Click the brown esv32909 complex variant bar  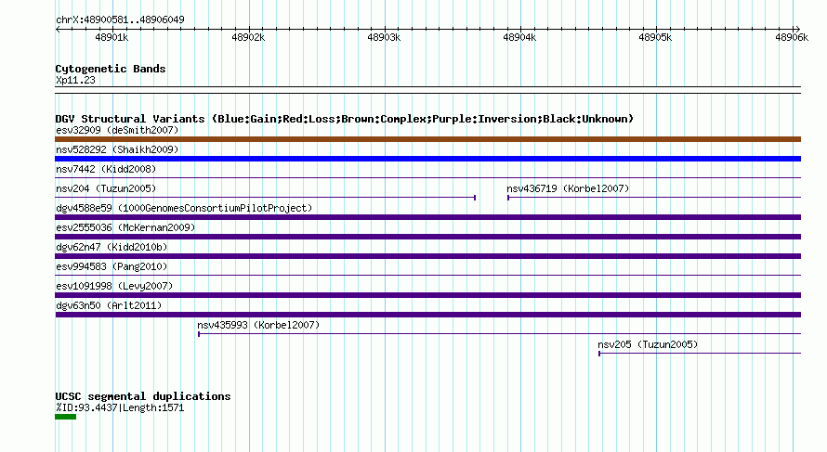pyautogui.click(x=427, y=139)
